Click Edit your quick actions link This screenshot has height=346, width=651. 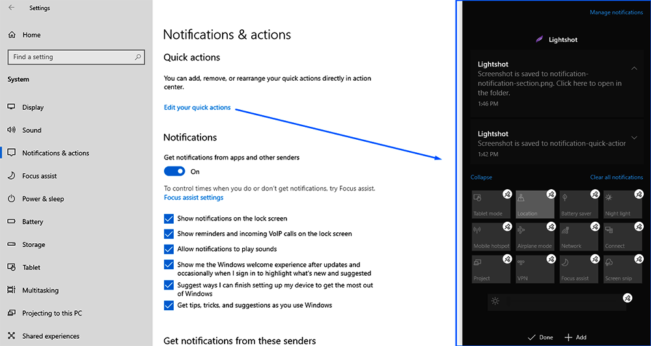[x=197, y=107]
